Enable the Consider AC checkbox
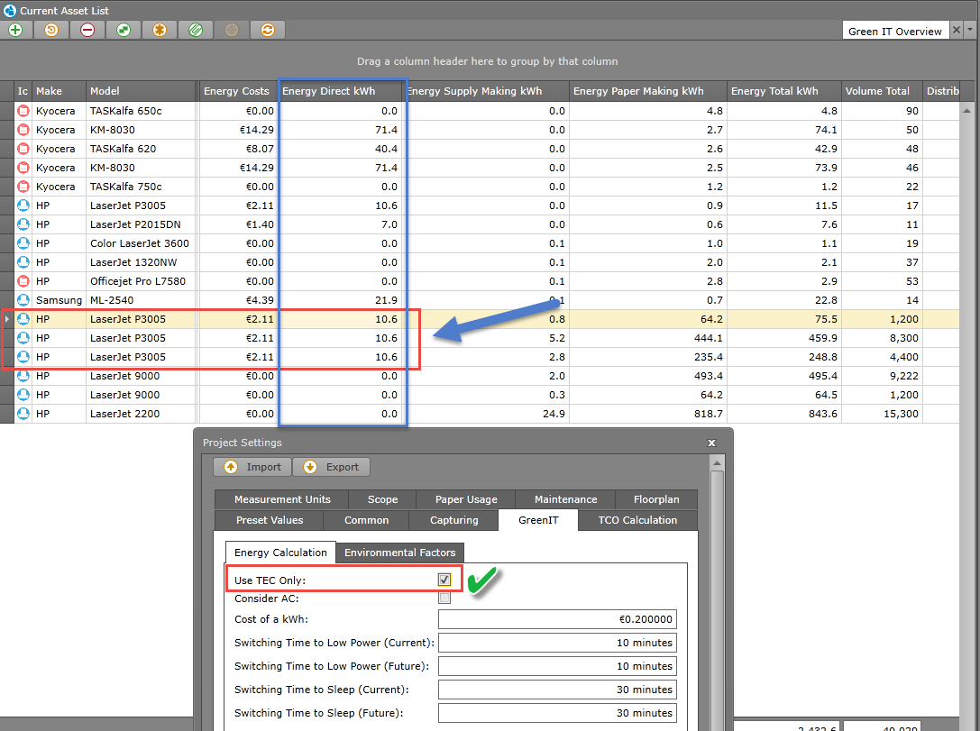 [x=444, y=598]
